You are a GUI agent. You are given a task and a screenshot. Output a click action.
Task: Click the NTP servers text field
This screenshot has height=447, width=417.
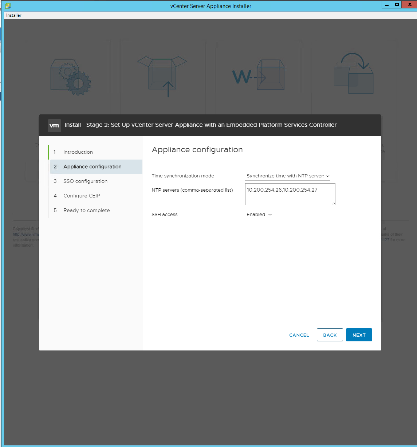point(290,194)
